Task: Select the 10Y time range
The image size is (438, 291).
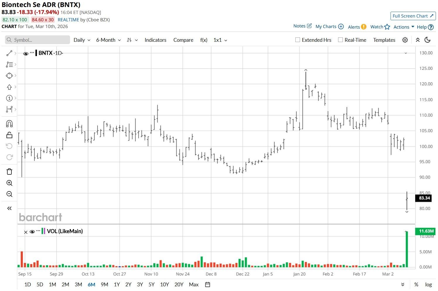Action: (165, 285)
